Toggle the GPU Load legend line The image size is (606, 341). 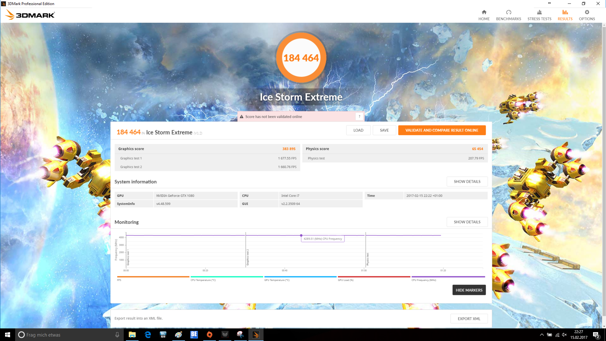(374, 277)
